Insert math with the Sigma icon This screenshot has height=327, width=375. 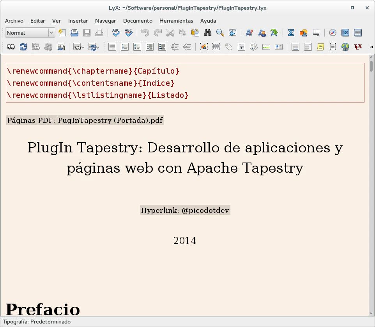pos(291,33)
